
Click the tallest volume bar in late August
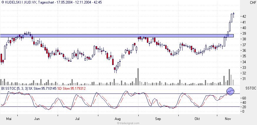click(x=138, y=77)
